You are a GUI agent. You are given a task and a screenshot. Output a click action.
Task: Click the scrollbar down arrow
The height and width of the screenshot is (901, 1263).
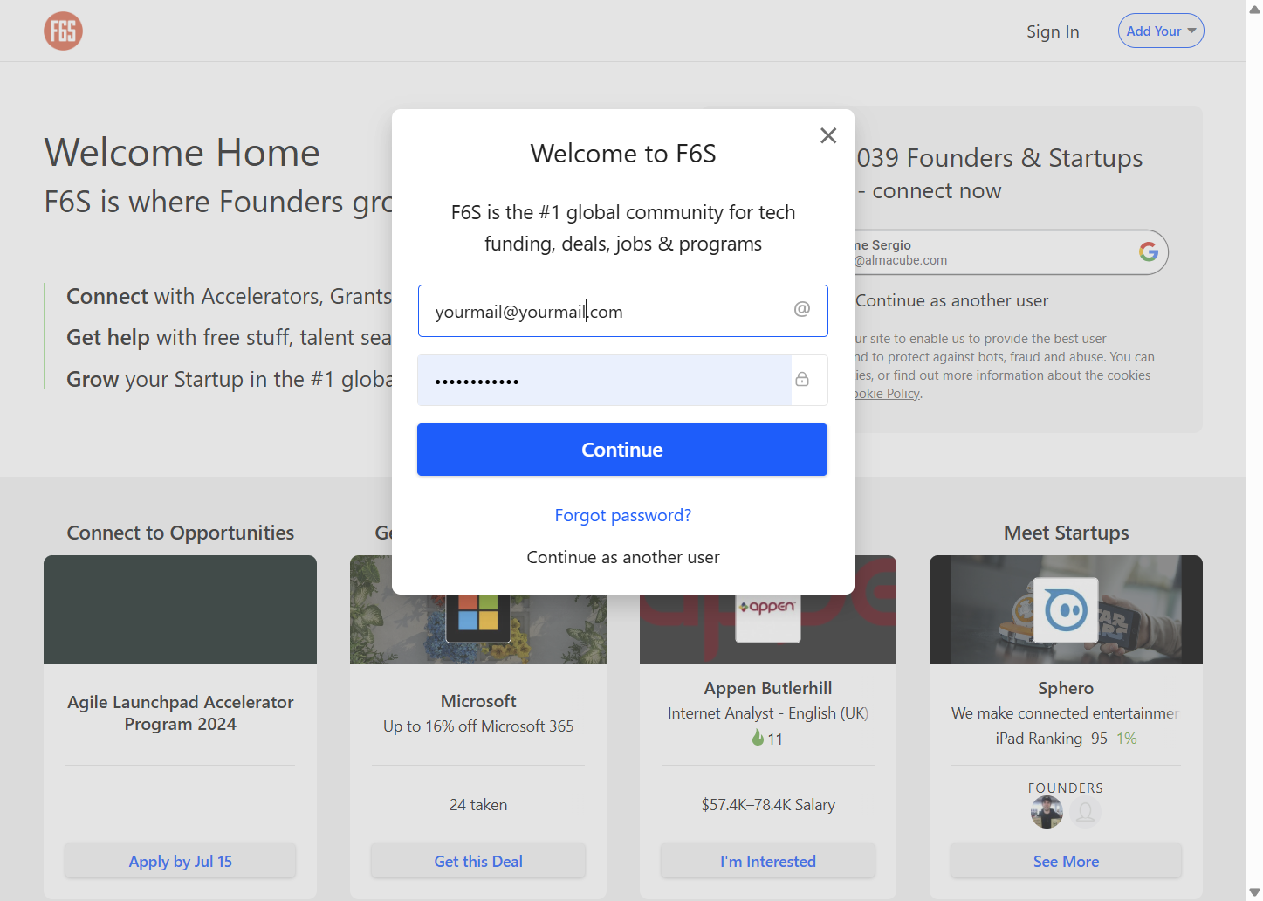(x=1254, y=892)
